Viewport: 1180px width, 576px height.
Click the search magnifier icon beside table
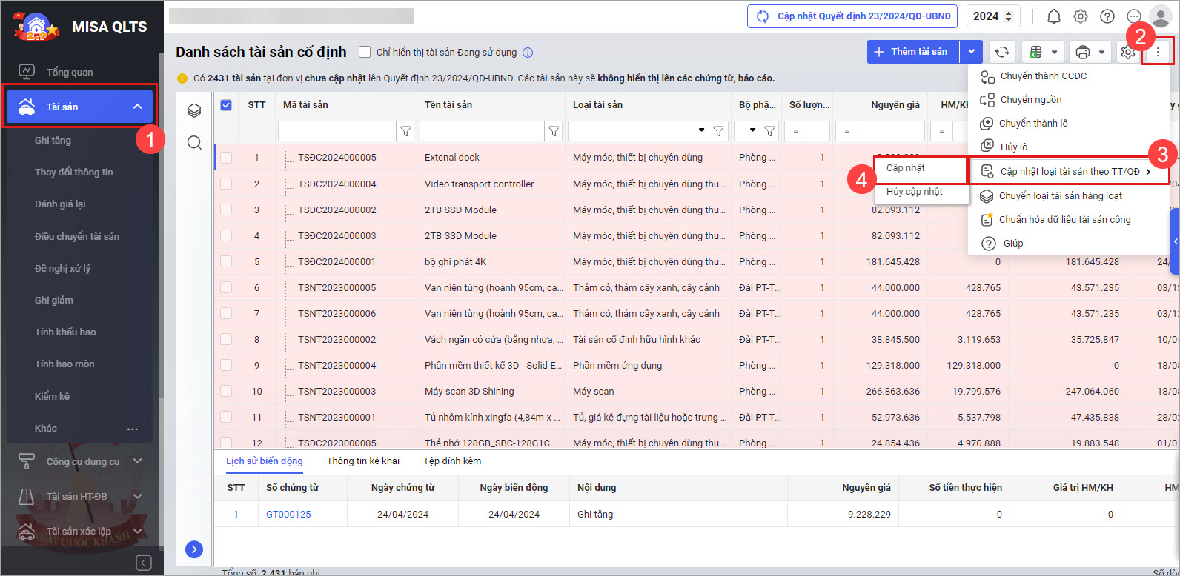(x=194, y=143)
